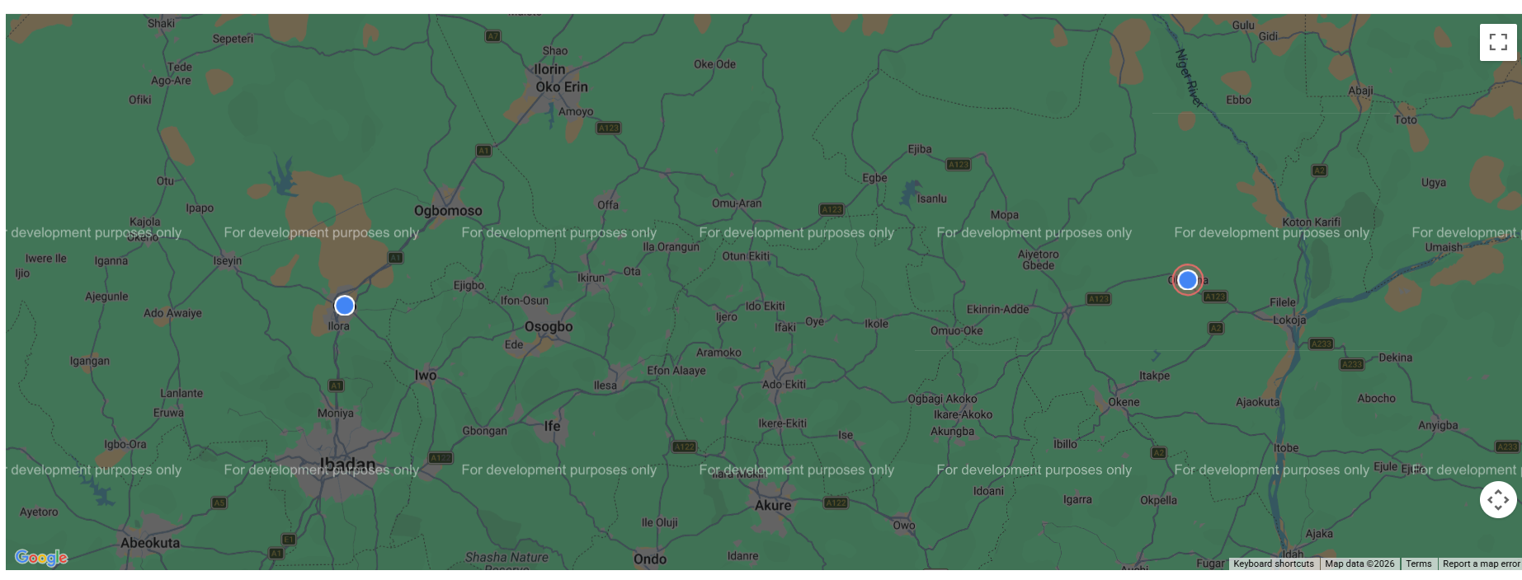Open Keyboard shortcuts

click(1273, 564)
